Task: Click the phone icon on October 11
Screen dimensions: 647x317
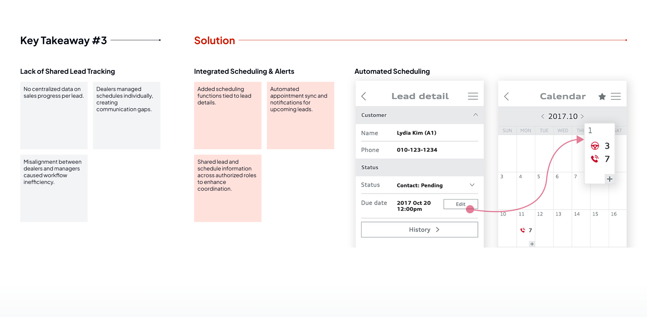Action: click(523, 230)
